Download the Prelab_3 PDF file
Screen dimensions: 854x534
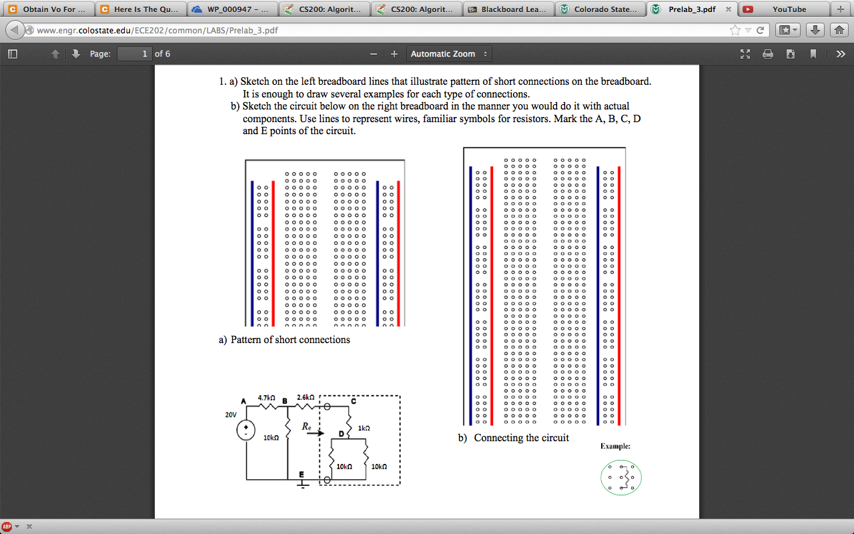790,54
